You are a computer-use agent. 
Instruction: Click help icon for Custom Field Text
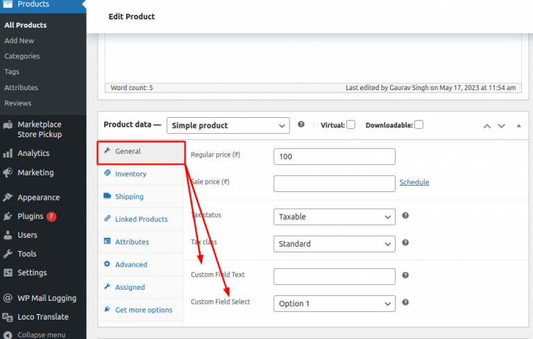coord(405,275)
